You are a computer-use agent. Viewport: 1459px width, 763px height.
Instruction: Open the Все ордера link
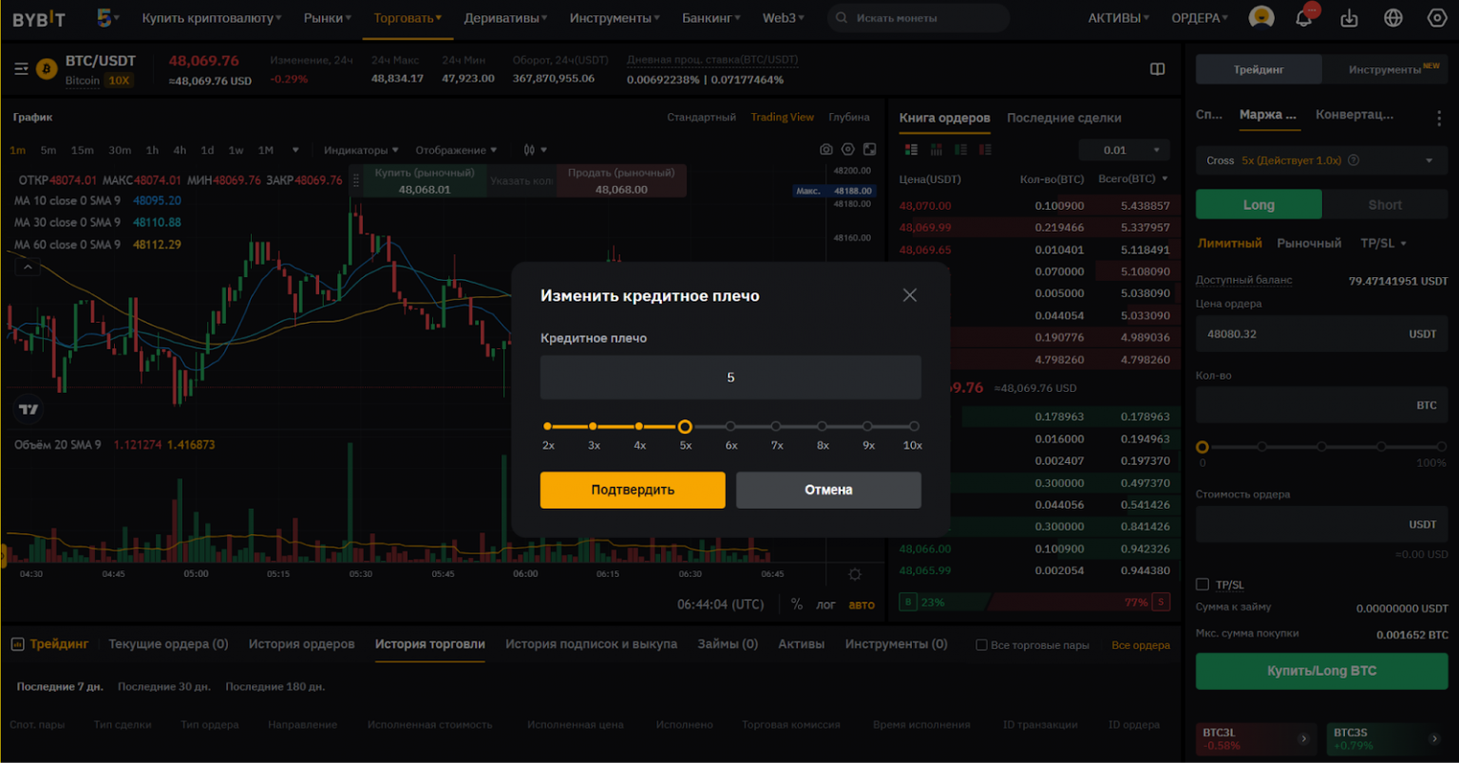[x=1141, y=645]
